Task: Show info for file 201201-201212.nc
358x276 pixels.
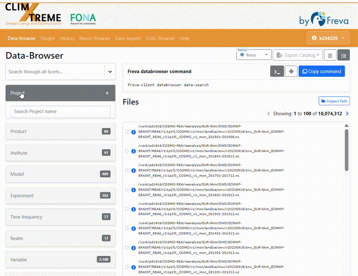Action: 133,267
